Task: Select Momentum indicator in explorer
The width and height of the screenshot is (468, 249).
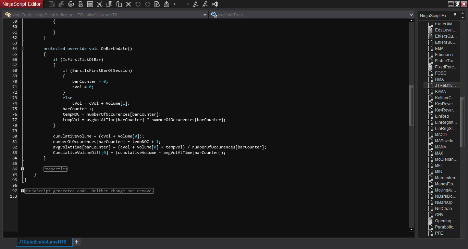Action: (x=446, y=178)
